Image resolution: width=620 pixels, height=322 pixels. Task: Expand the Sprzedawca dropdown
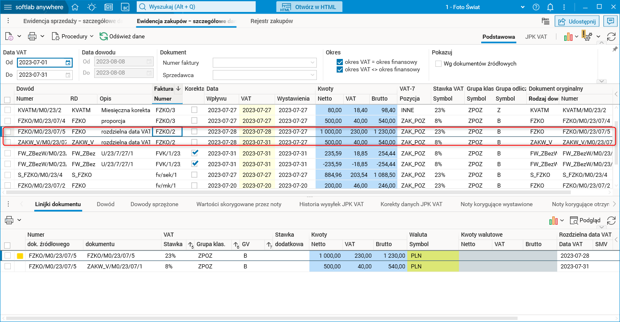312,75
